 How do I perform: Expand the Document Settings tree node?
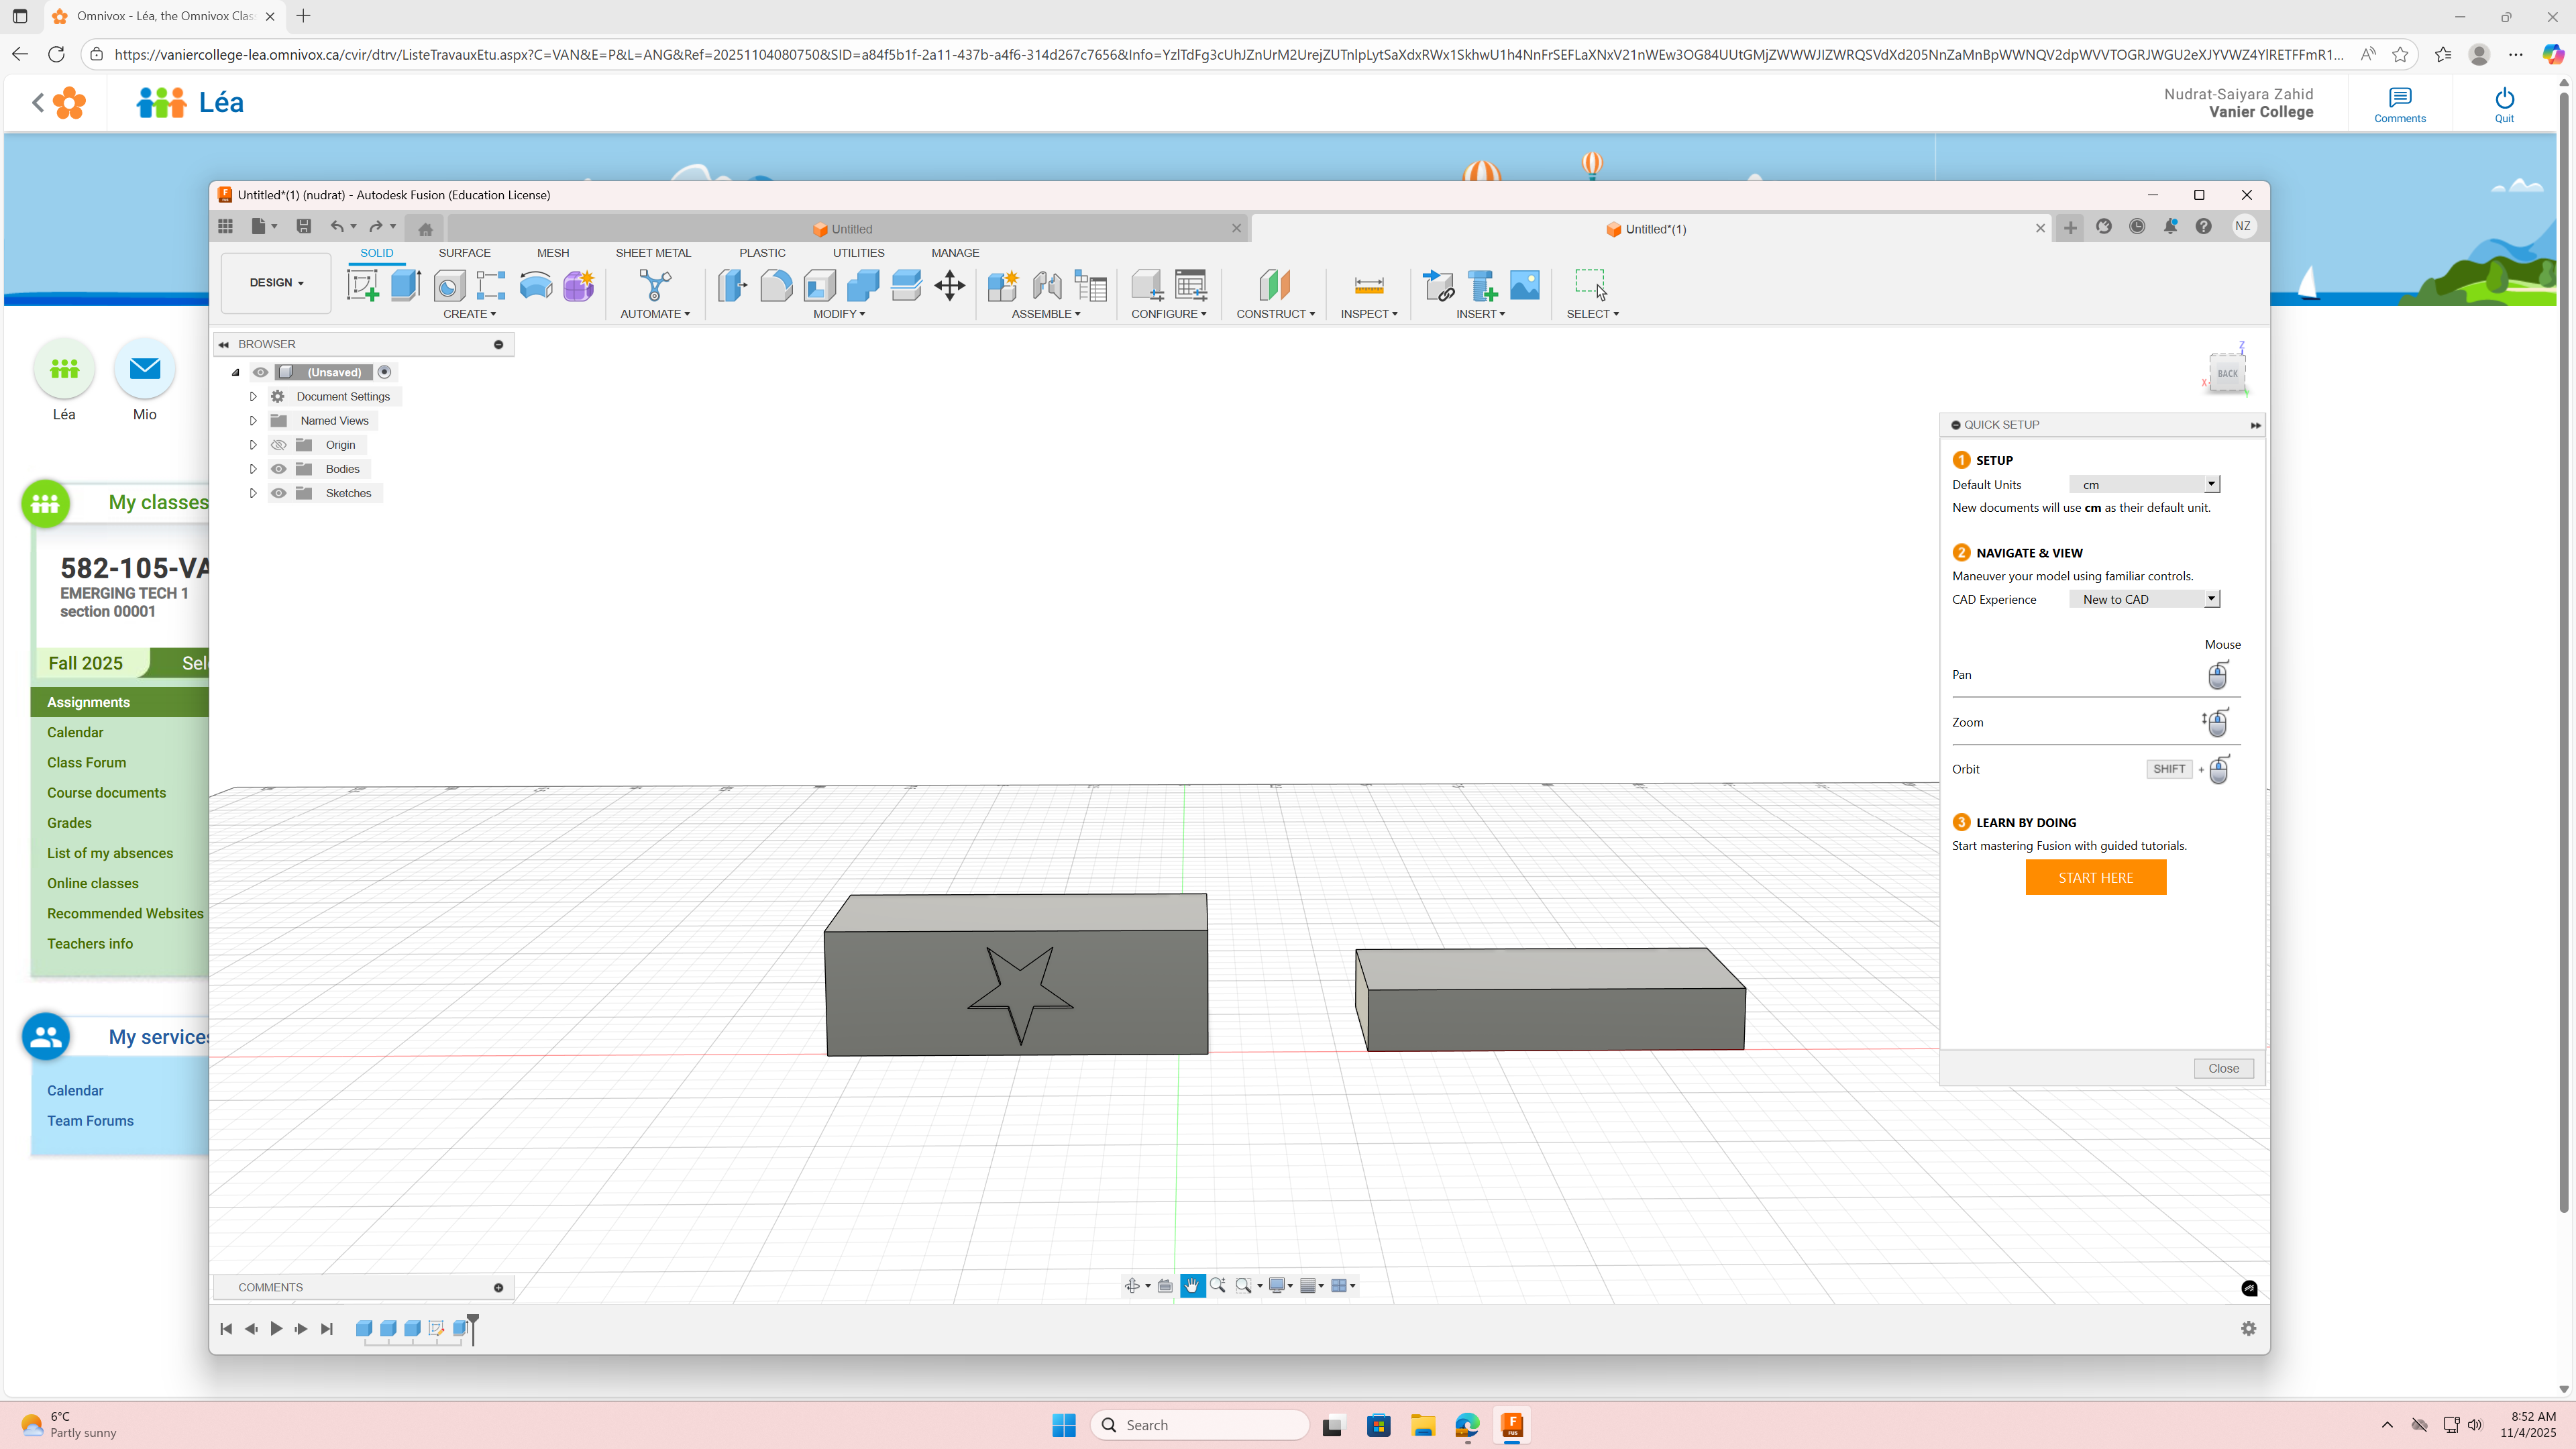click(x=253, y=397)
